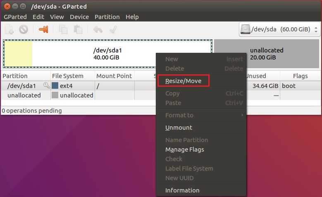The width and height of the screenshot is (322, 197).
Task: Choose Manage Flags from the context menu
Action: pyautogui.click(x=201, y=150)
